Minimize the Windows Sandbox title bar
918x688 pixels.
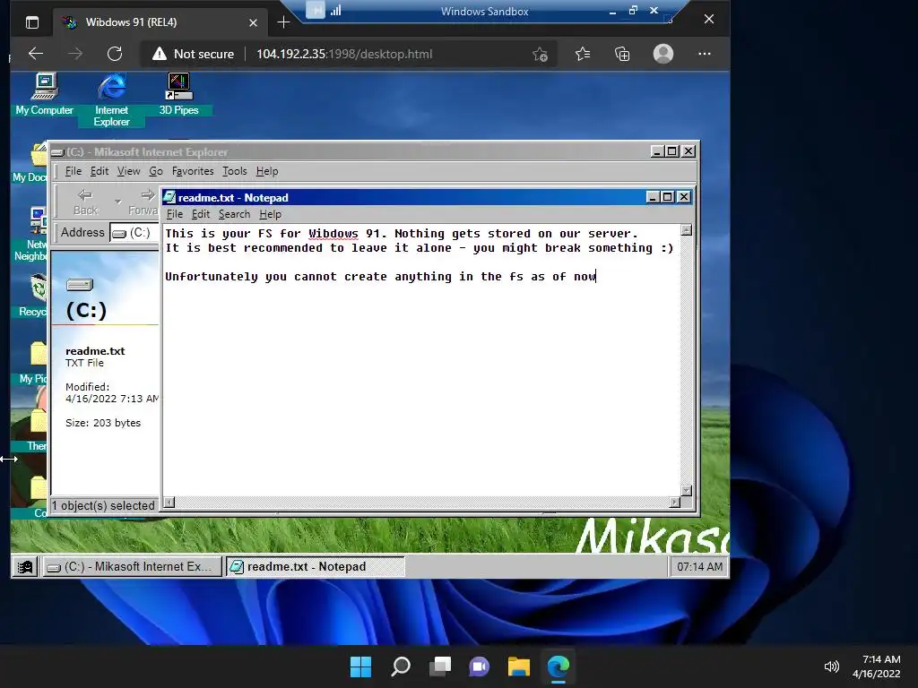click(612, 11)
